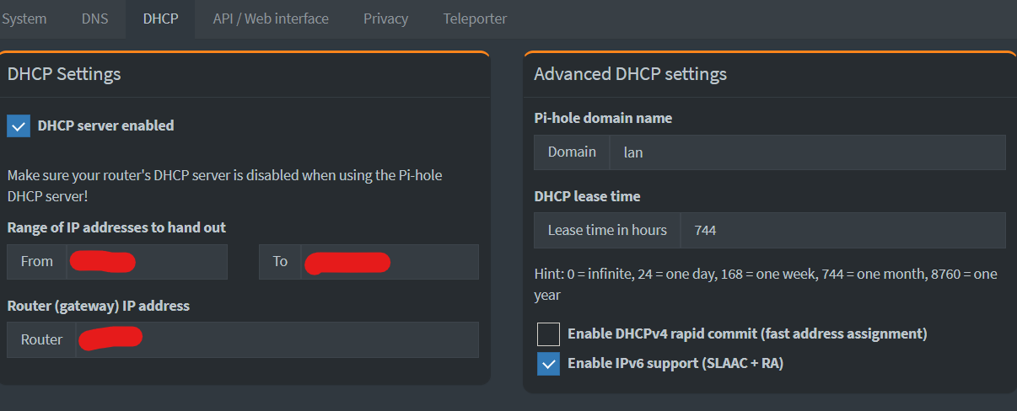Select the DHCP tab
Screen dimensions: 1017x411
(x=160, y=19)
